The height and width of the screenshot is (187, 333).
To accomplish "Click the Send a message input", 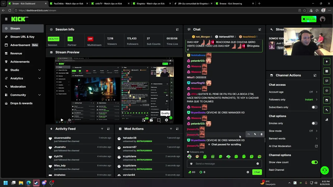I will pyautogui.click(x=225, y=164).
